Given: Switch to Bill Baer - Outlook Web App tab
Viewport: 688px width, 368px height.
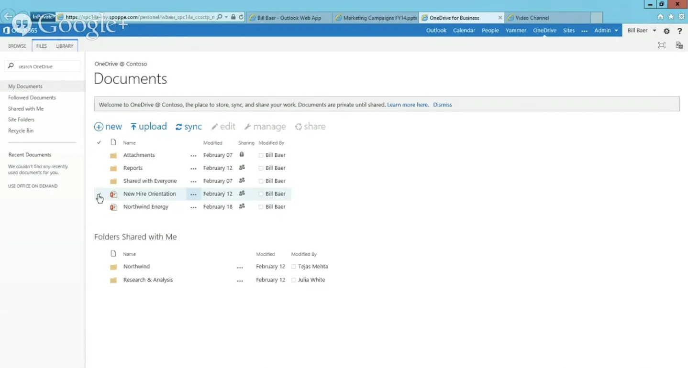Looking at the screenshot, I should (289, 18).
